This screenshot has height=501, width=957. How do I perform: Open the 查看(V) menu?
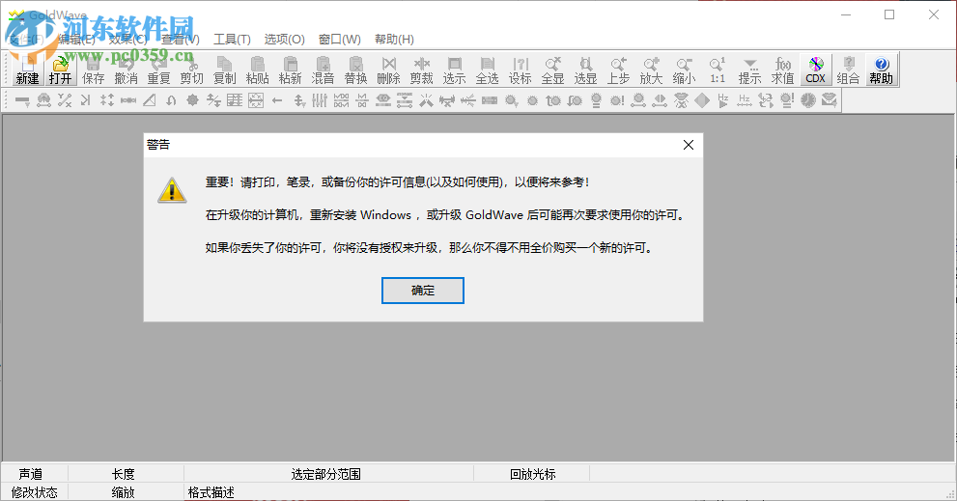click(180, 39)
